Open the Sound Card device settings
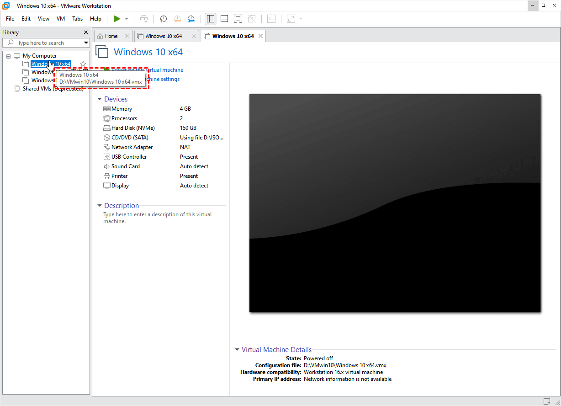This screenshot has width=561, height=406. [126, 166]
